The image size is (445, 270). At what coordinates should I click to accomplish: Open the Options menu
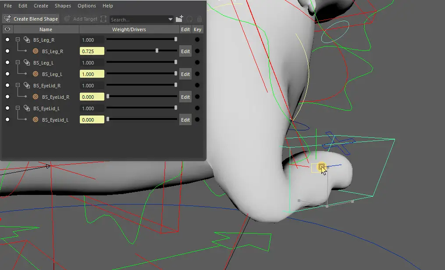coord(86,6)
